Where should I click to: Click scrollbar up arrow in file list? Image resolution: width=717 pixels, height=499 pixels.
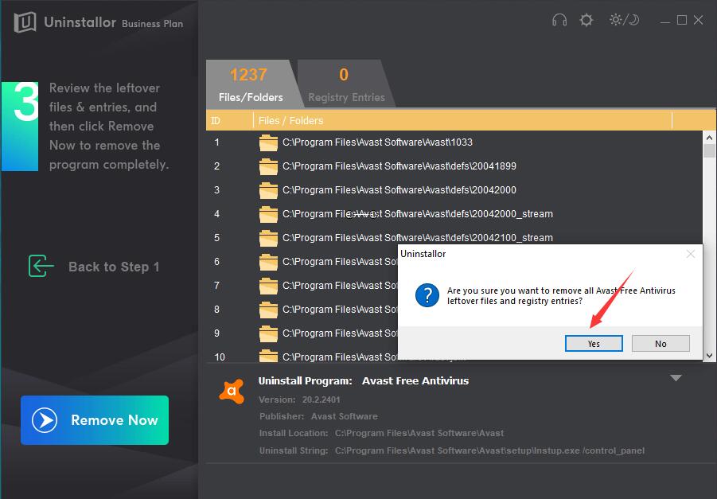click(709, 137)
